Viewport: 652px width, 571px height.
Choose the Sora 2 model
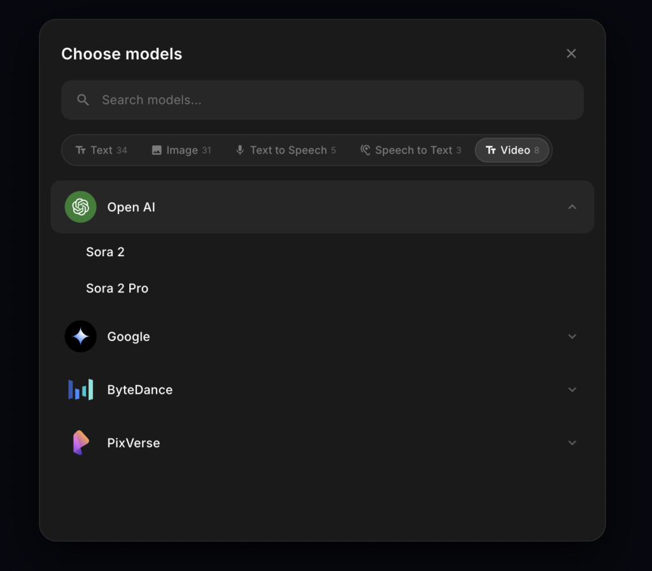pos(106,252)
